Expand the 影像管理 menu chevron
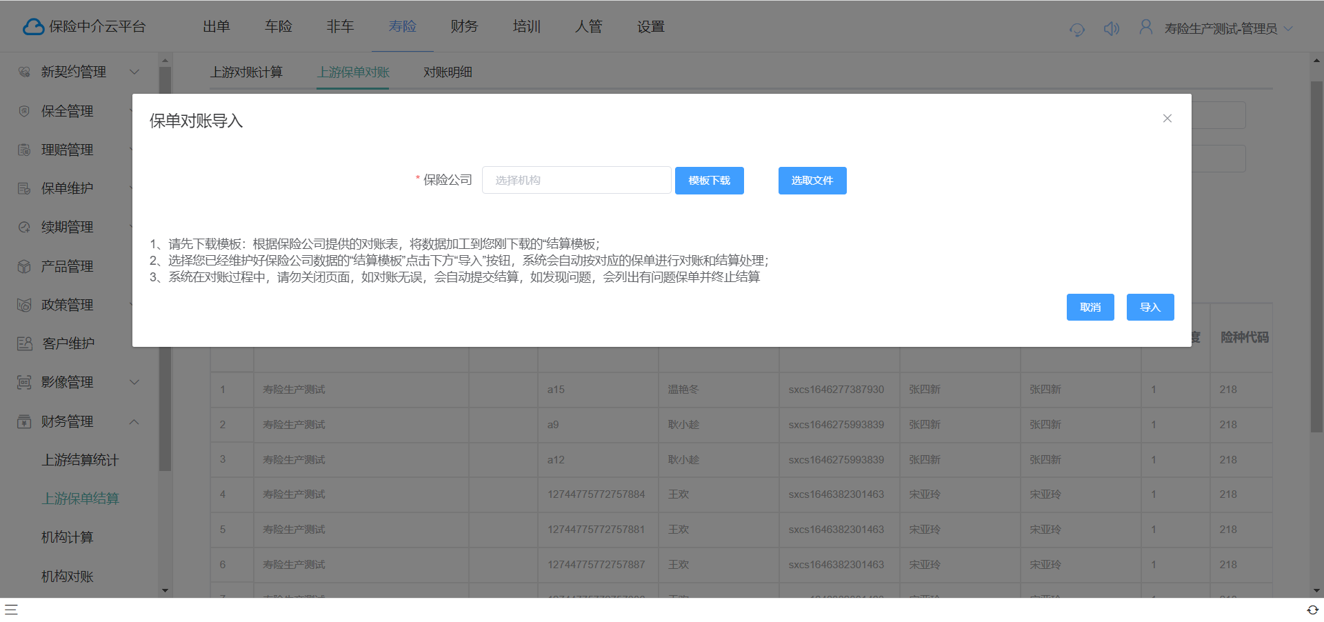Screen dimensions: 1324x622 [134, 382]
